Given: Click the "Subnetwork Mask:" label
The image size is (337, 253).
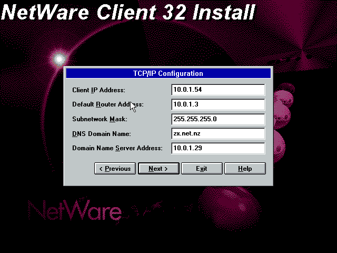Looking at the screenshot, I should (100, 119).
